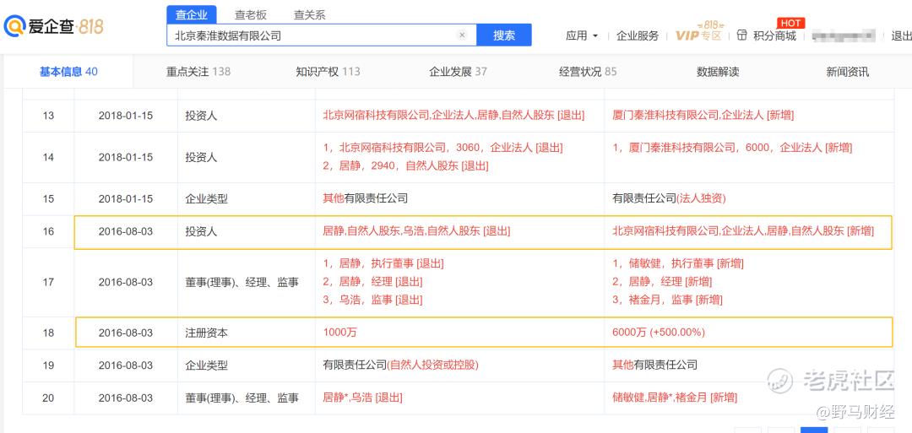The image size is (912, 433).
Task: Switch to the 查老板 tab
Action: tap(251, 15)
